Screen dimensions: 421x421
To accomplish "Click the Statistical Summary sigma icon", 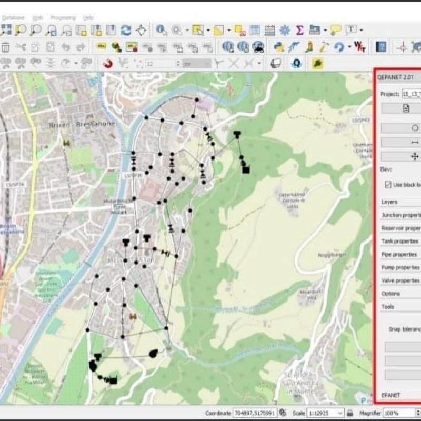I will coord(299,30).
